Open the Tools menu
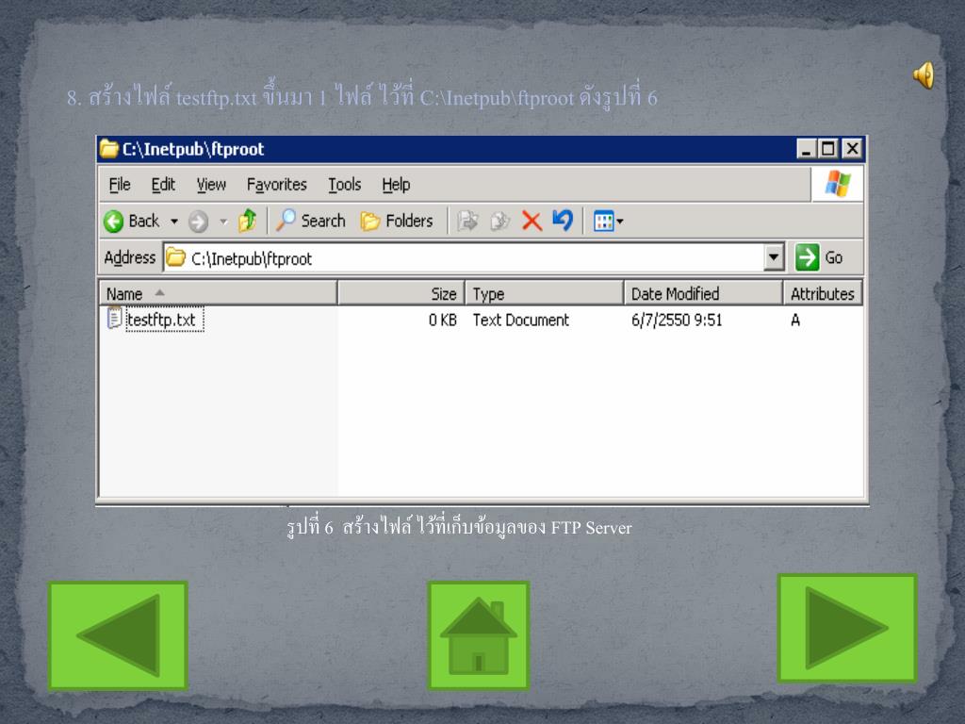Image resolution: width=965 pixels, height=724 pixels. point(344,185)
